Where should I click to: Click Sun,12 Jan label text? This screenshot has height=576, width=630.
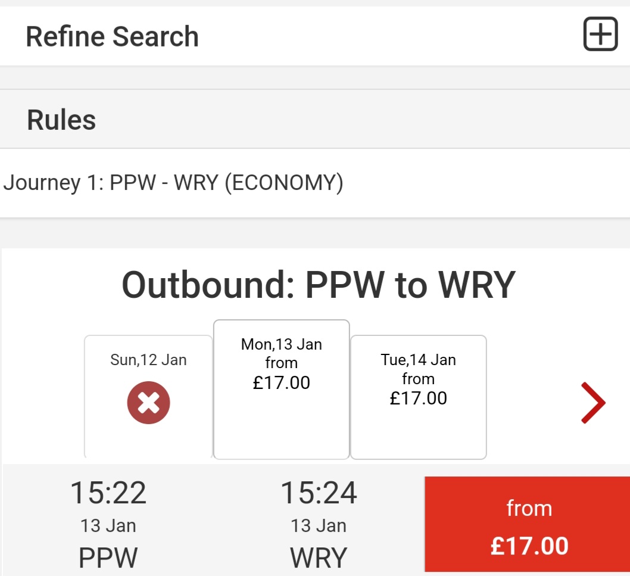[x=148, y=360]
